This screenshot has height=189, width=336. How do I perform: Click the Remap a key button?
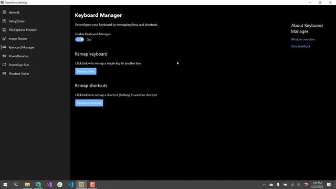[86, 71]
